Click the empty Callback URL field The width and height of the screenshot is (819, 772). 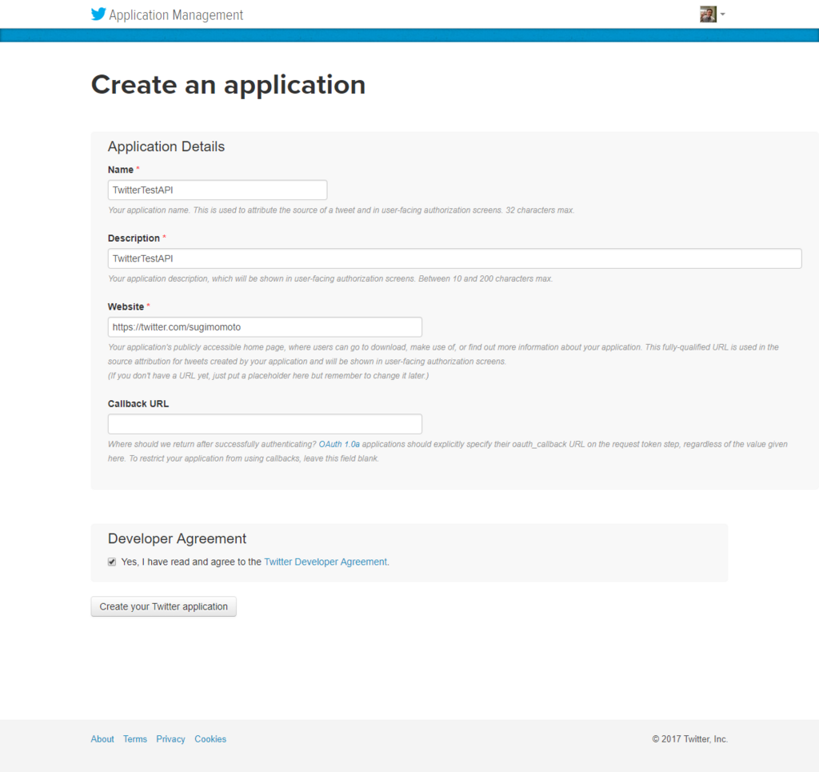[x=265, y=424]
